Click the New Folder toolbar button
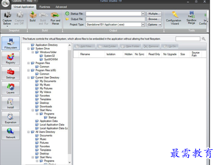The image size is (216, 165). (x=130, y=46)
